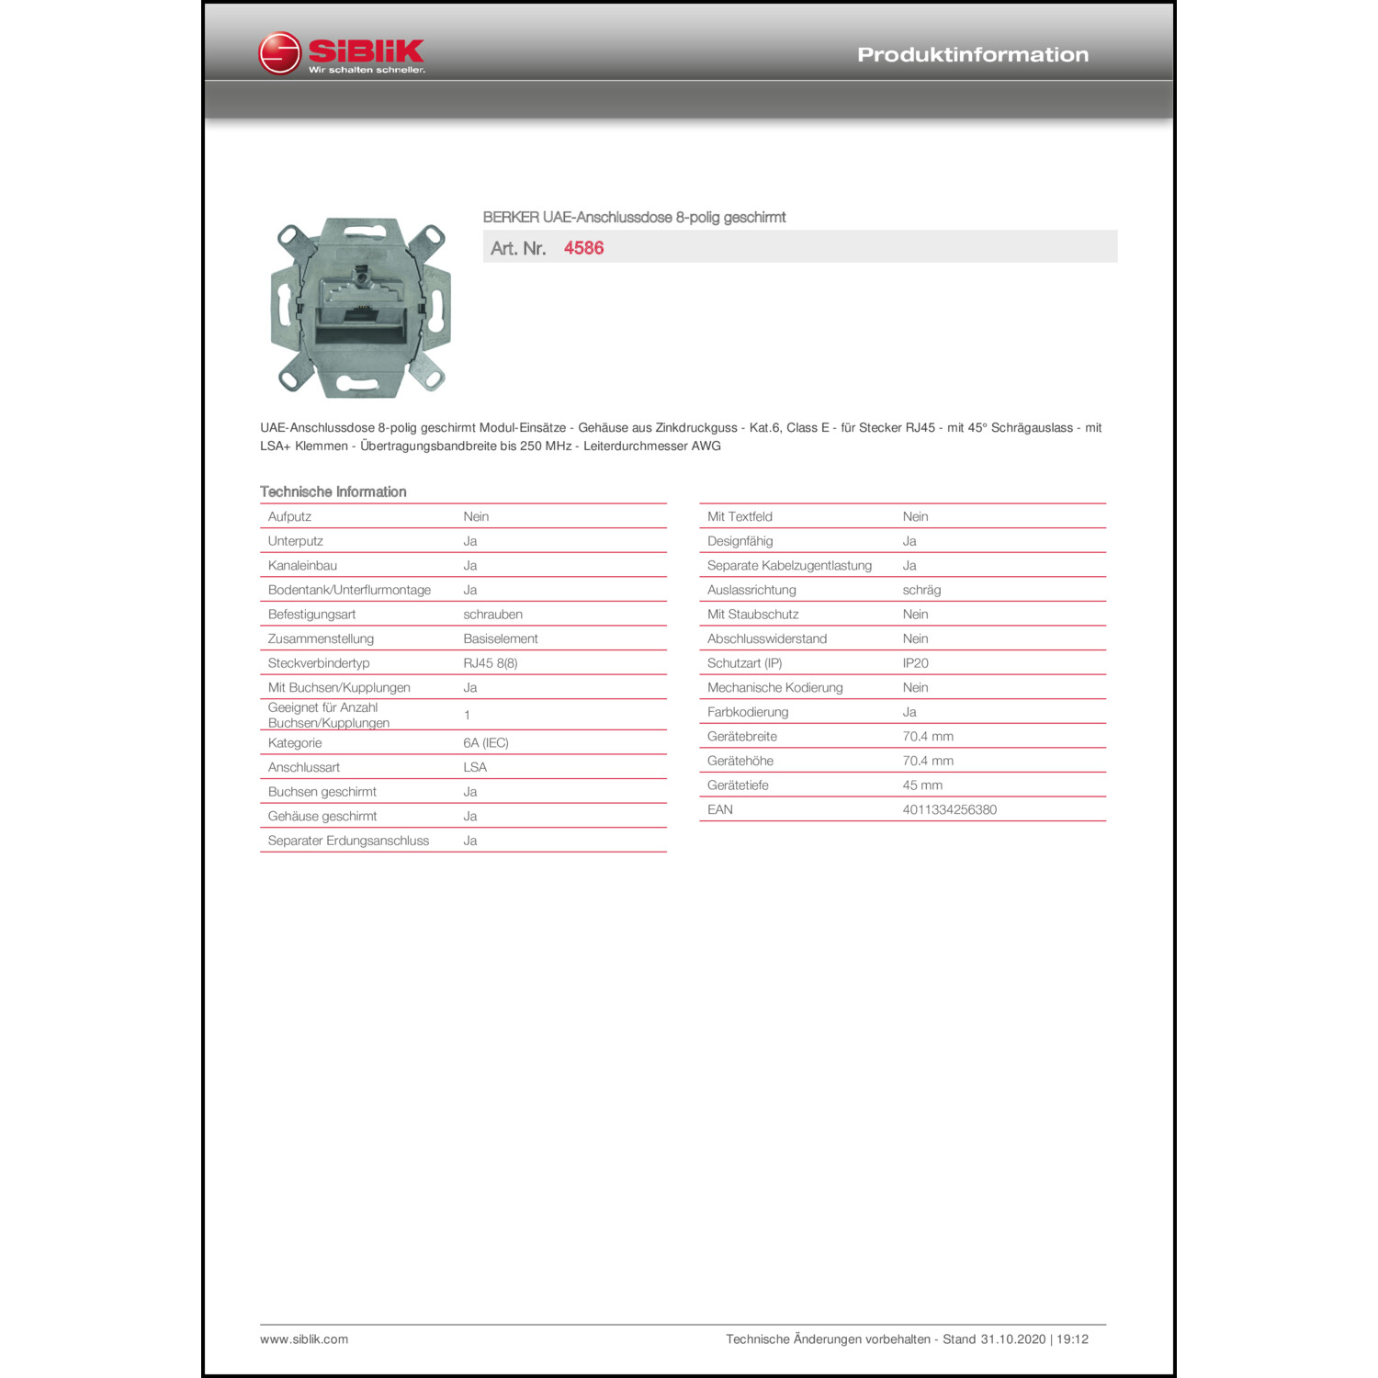Click the article number 4586
1378x1378 pixels.
click(583, 248)
